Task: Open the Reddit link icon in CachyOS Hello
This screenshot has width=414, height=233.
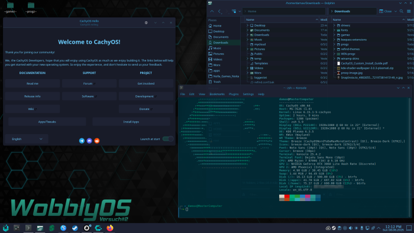Action: coord(97,141)
